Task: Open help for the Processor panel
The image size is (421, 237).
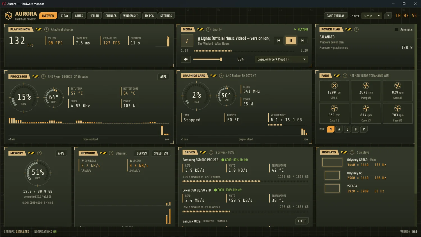Action: click(43, 77)
